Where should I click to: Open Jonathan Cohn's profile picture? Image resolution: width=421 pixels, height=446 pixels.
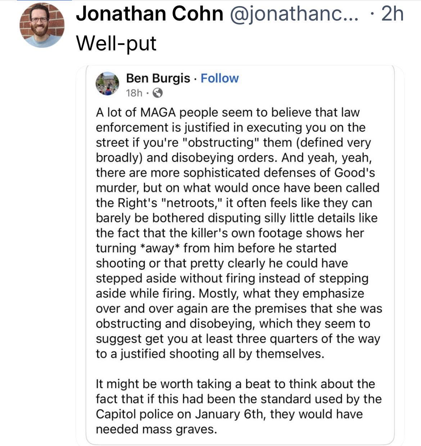(42, 25)
